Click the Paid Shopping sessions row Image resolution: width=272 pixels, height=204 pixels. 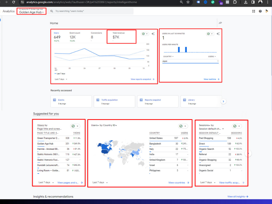(220, 138)
